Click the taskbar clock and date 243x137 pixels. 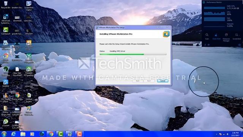click(x=235, y=134)
